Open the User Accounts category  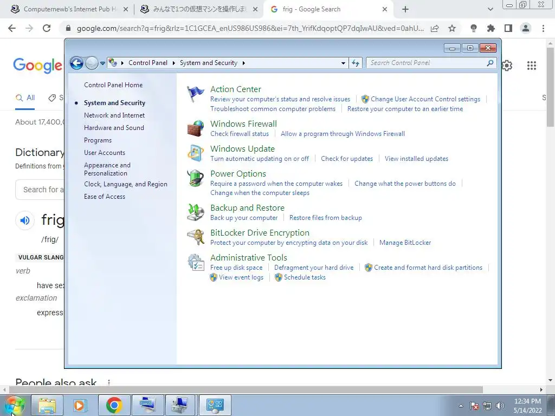(105, 153)
